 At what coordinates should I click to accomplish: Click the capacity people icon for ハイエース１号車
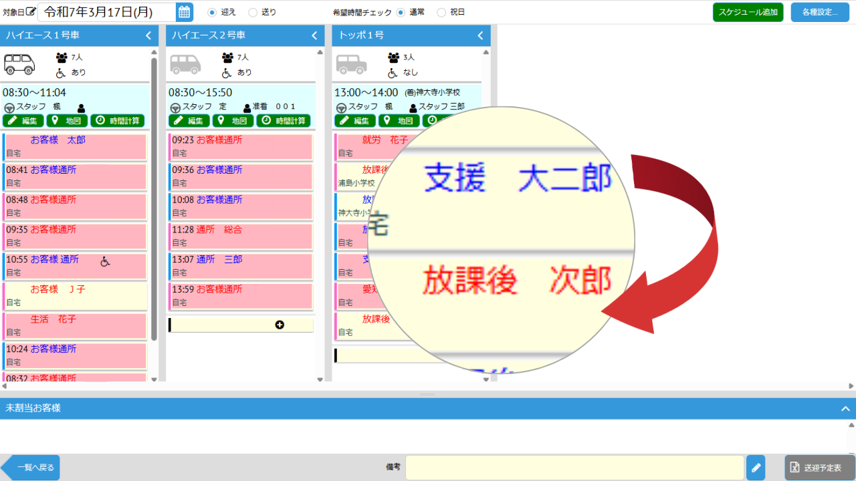pos(62,57)
